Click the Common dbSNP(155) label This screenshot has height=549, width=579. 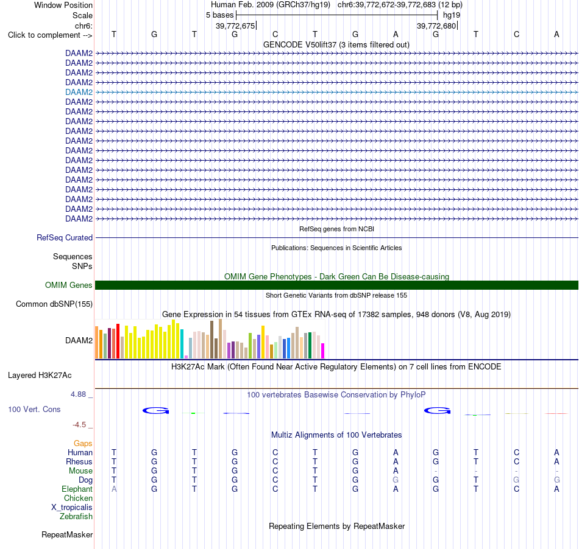(x=54, y=304)
